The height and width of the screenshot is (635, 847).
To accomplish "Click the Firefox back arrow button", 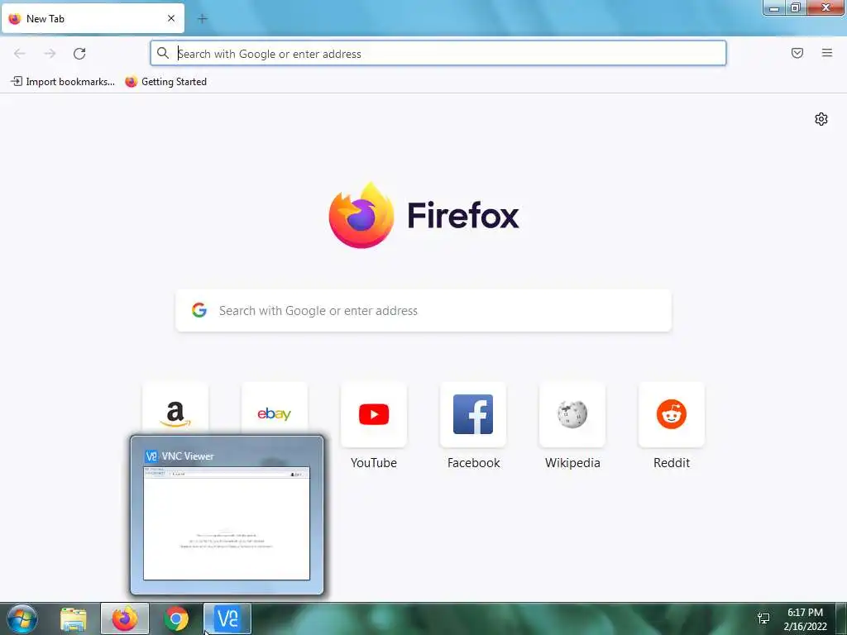I will 20,54.
